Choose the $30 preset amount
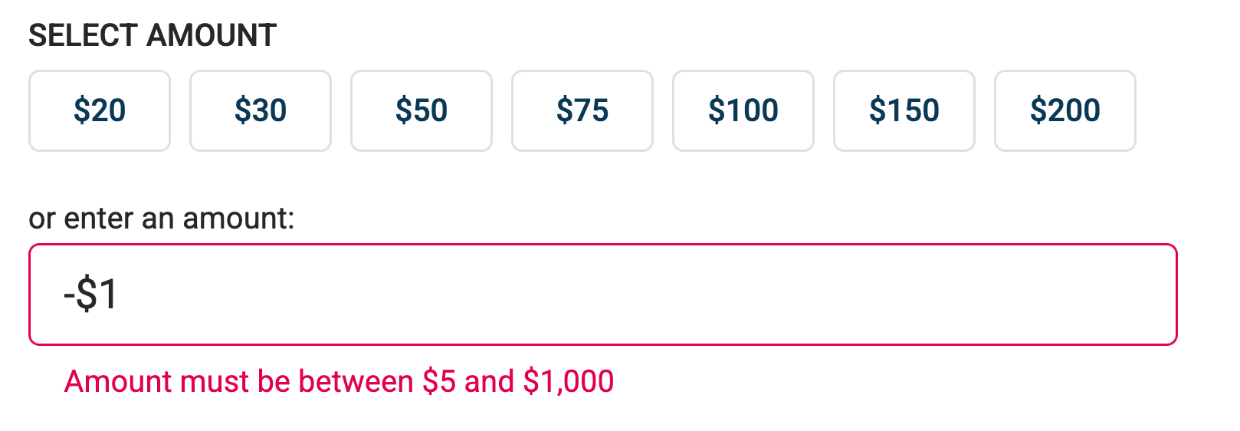 261,111
